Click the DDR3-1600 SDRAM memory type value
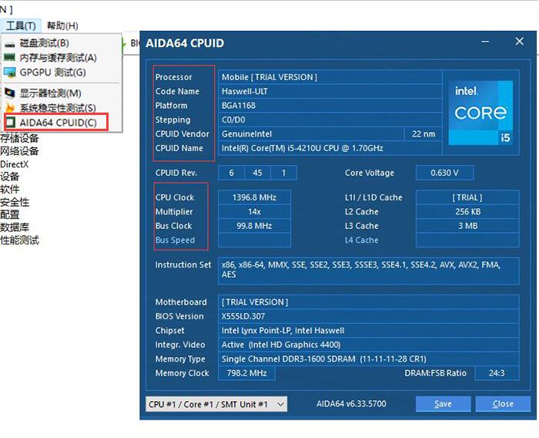 pos(369,359)
